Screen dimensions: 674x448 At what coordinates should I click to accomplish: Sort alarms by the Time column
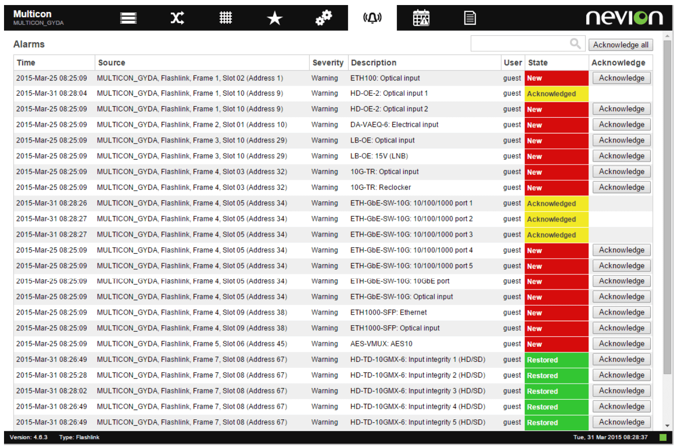pyautogui.click(x=25, y=62)
